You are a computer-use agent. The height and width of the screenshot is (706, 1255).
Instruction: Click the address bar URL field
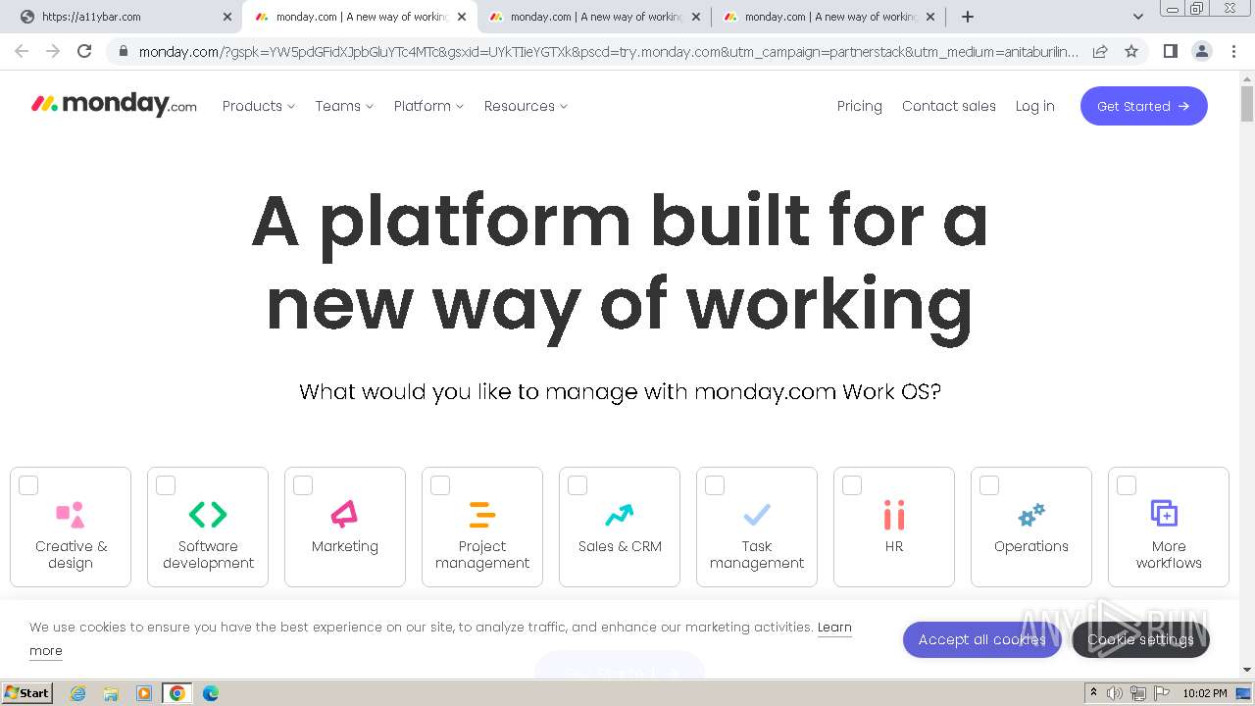[608, 51]
